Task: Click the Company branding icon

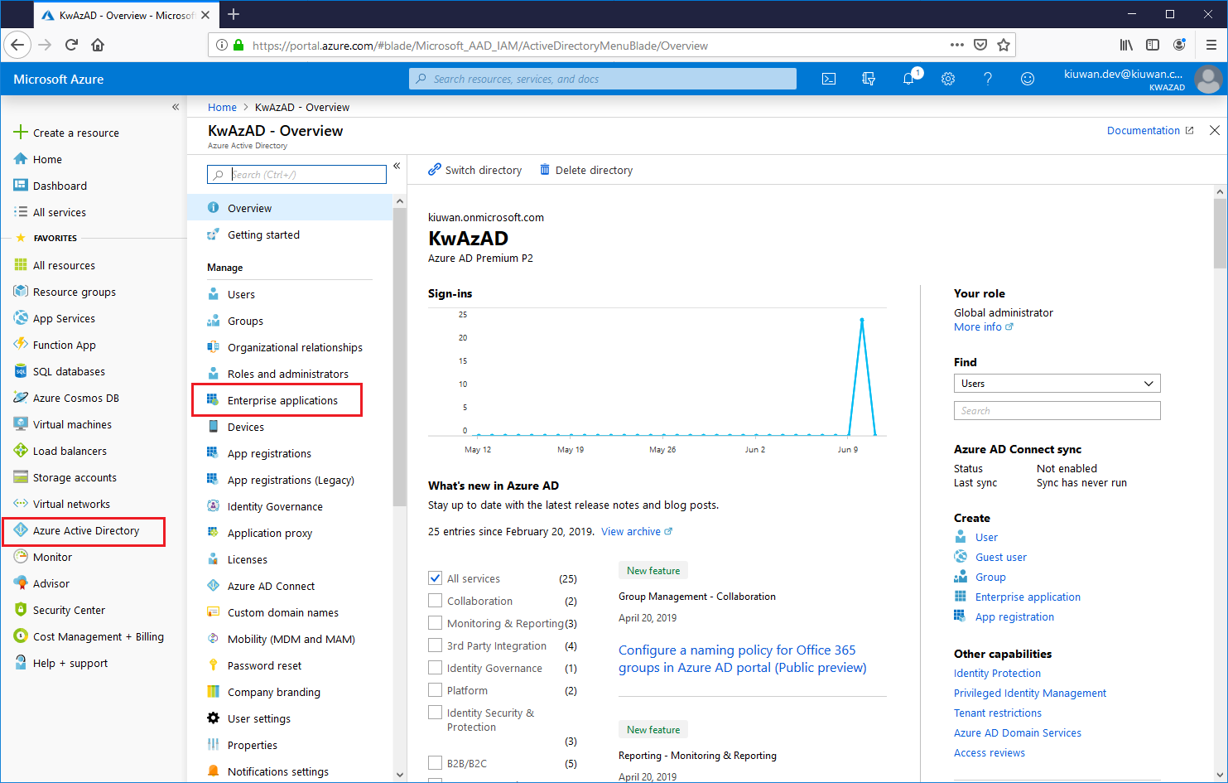Action: [213, 692]
